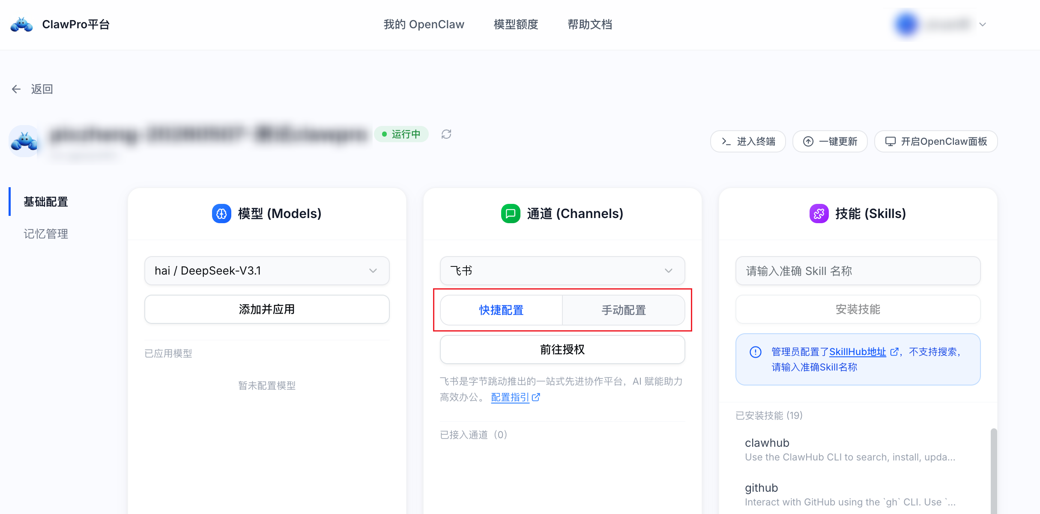
Task: Click the green Channels chat icon
Action: (511, 213)
